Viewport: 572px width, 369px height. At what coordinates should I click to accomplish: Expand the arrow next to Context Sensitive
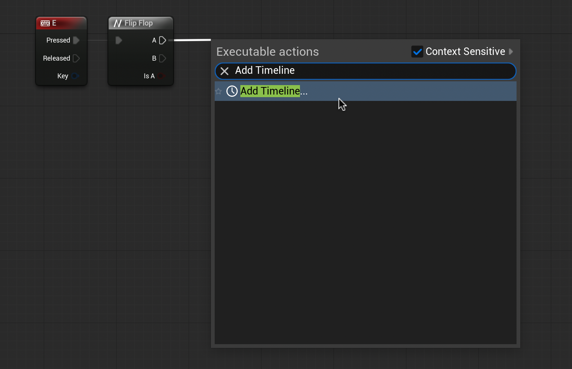point(511,52)
